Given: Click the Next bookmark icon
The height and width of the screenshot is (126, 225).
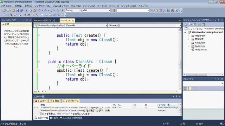Looking at the screenshot, I should pyautogui.click(x=50, y=15).
